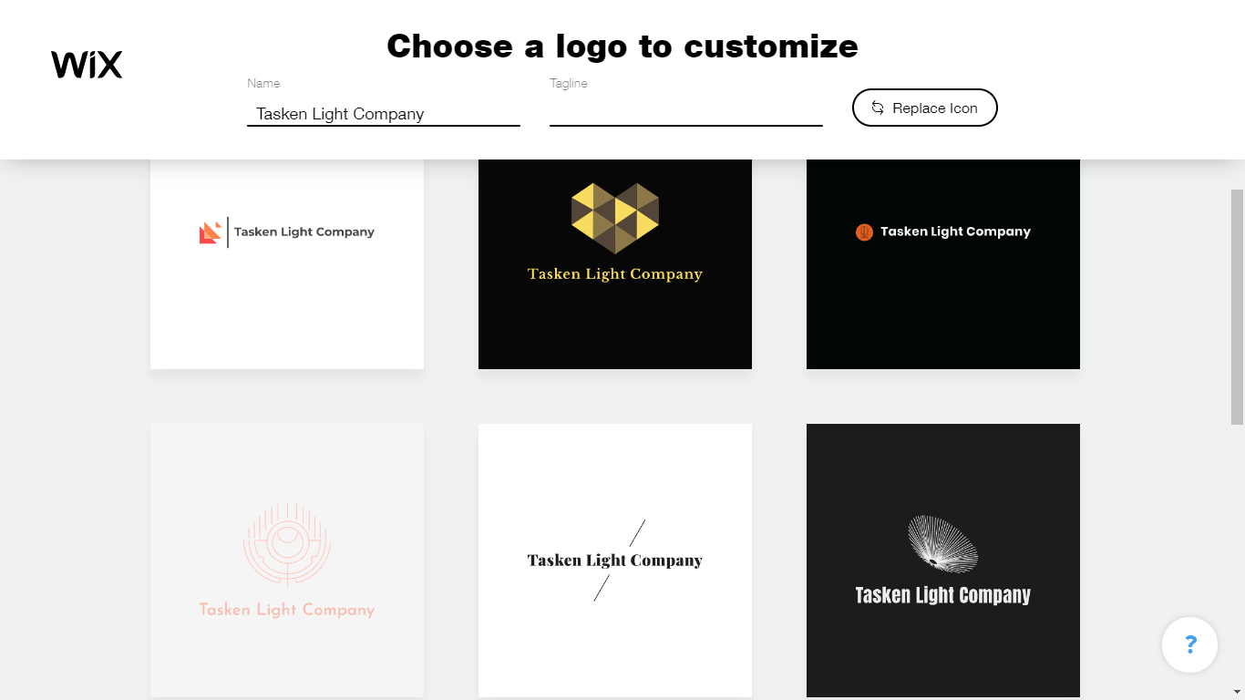The height and width of the screenshot is (700, 1245).
Task: Click the 'Choose a logo to customize' heading
Action: [x=622, y=46]
